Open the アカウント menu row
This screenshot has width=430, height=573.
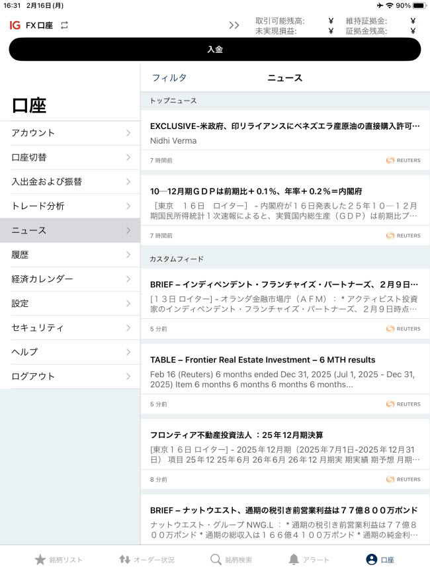[x=70, y=133]
